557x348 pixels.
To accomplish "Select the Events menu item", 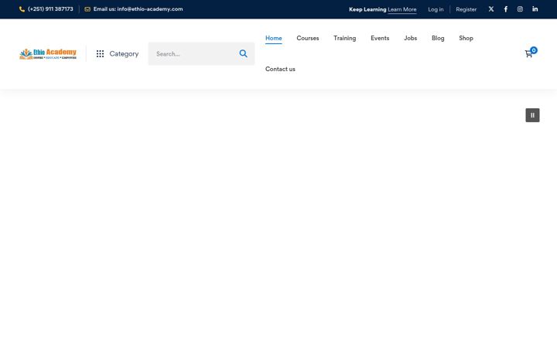I will tap(380, 38).
